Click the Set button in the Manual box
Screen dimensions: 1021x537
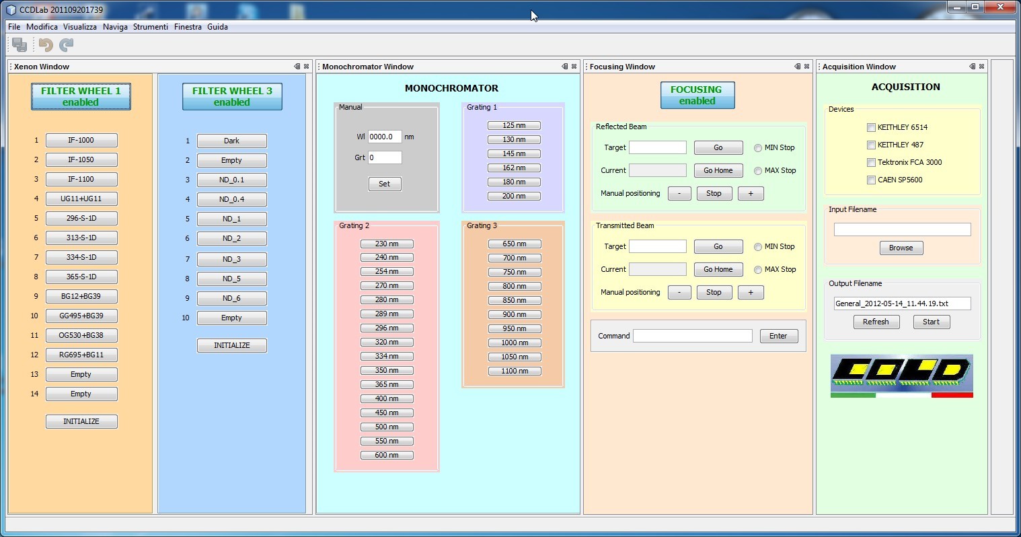(385, 184)
